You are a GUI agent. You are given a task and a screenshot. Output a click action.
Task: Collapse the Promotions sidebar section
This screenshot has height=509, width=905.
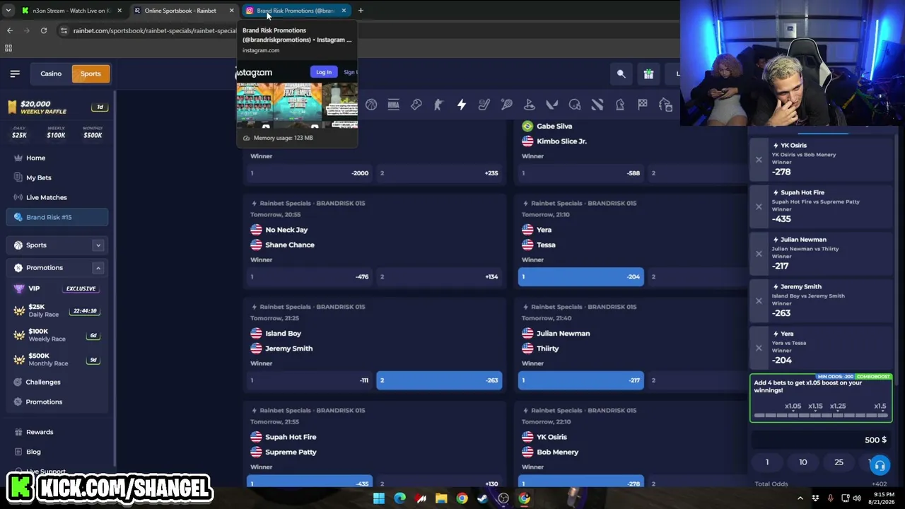coord(98,268)
